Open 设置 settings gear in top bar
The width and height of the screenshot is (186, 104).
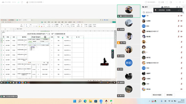point(161,2)
